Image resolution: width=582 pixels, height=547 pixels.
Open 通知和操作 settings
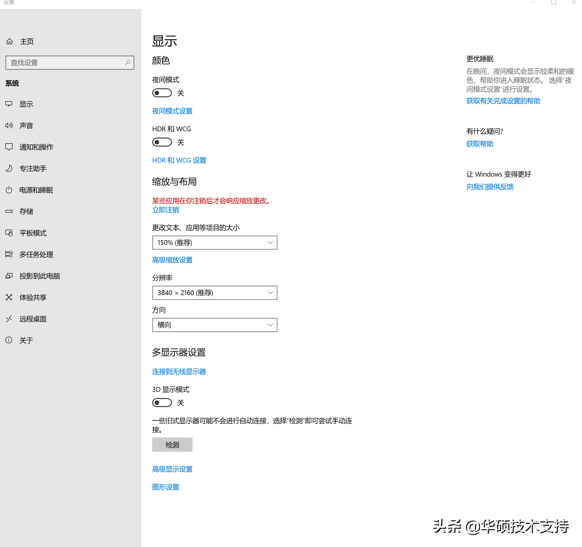[x=71, y=147]
